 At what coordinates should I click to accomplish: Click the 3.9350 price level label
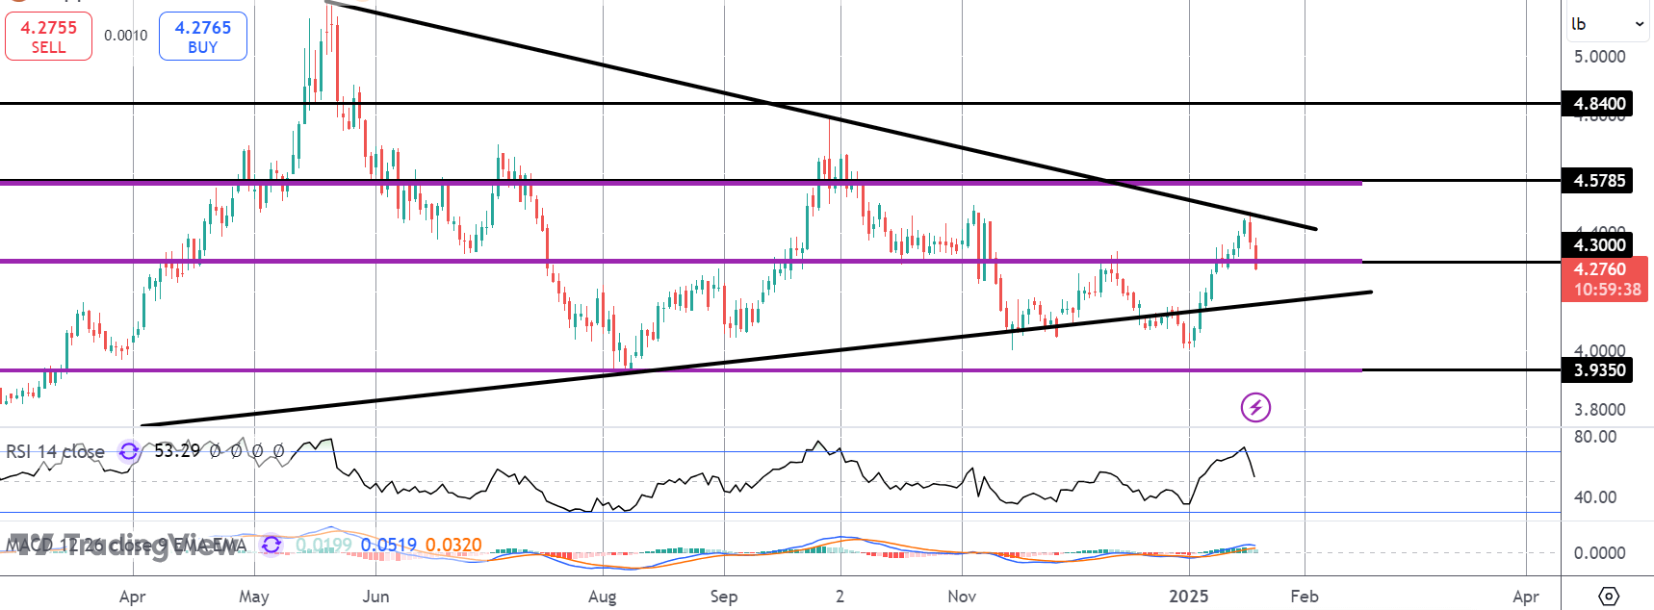(x=1597, y=369)
